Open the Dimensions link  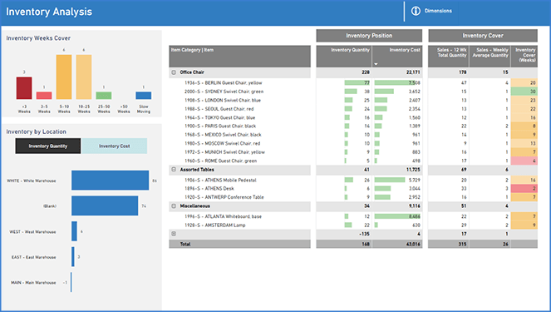coord(438,11)
